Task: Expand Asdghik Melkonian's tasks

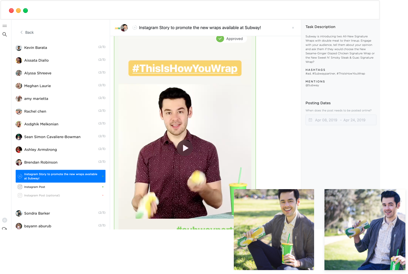Action: 61,124
